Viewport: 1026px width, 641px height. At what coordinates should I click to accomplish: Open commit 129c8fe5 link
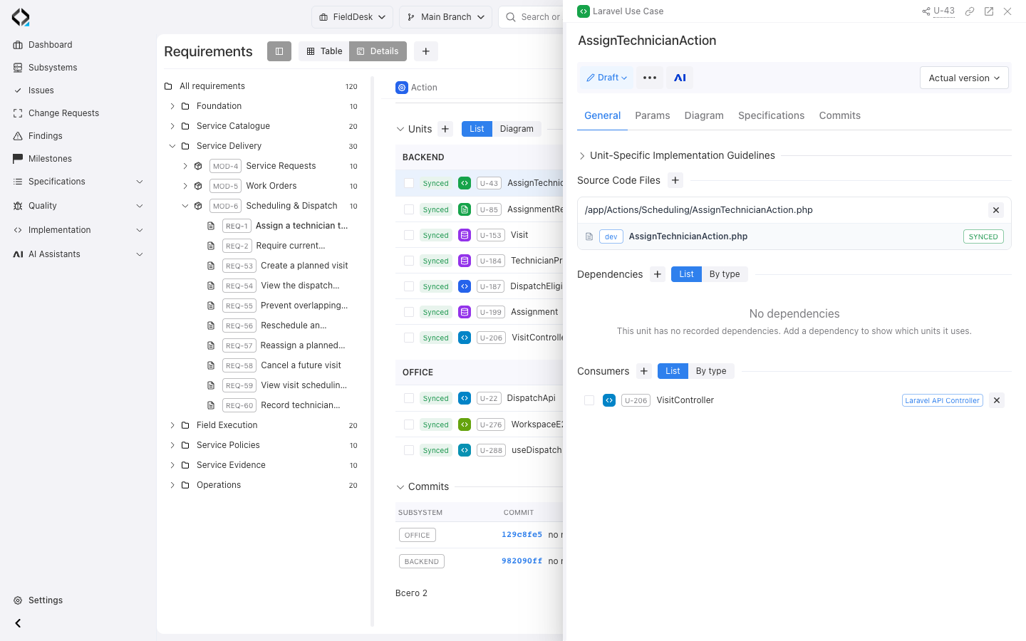[x=522, y=535]
